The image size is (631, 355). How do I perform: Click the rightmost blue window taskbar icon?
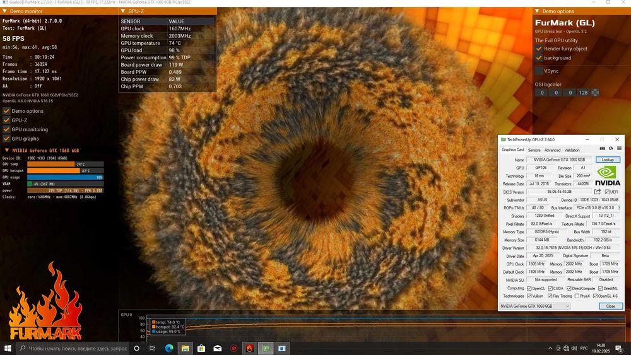(x=281, y=348)
